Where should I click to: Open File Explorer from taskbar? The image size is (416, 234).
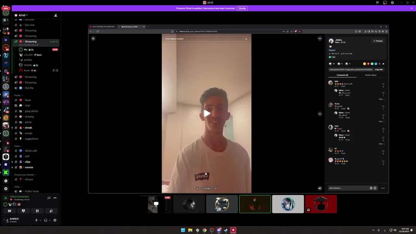(190, 230)
